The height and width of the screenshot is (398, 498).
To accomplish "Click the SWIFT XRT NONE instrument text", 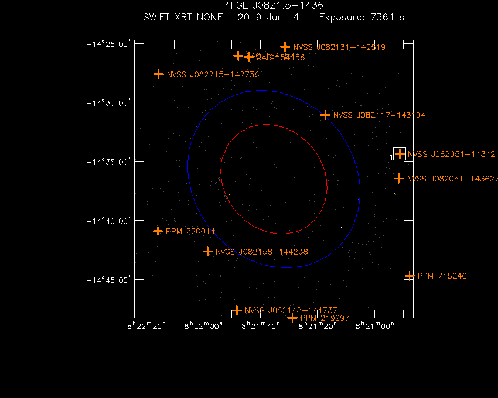I will 183,17.
